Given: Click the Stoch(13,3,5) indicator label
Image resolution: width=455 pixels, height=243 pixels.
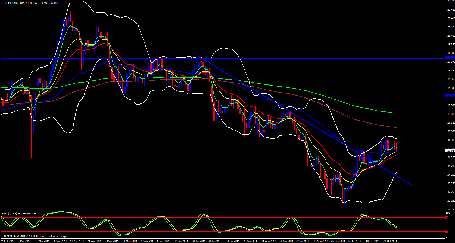Looking at the screenshot, I should tap(19, 214).
